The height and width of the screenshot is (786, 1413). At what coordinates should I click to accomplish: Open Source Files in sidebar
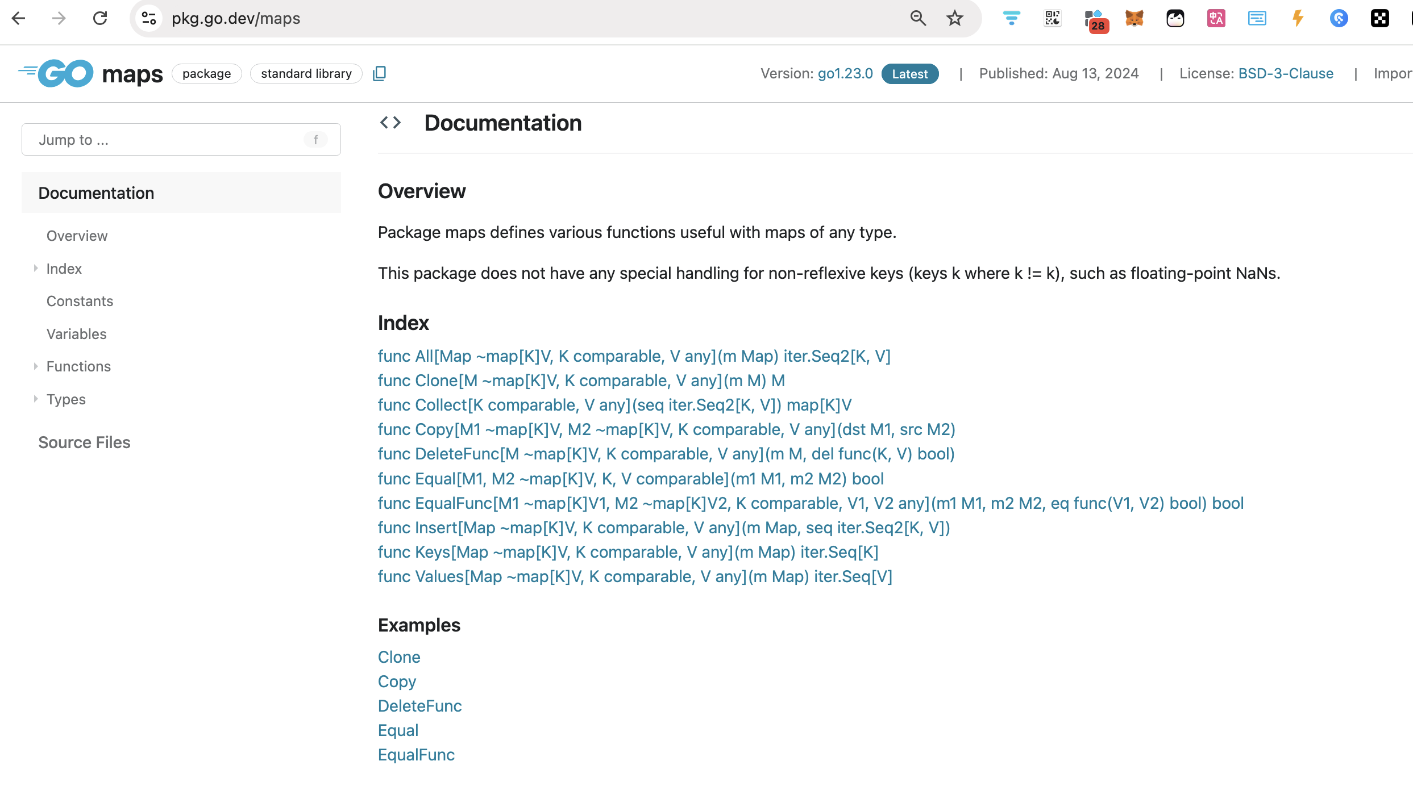click(84, 442)
